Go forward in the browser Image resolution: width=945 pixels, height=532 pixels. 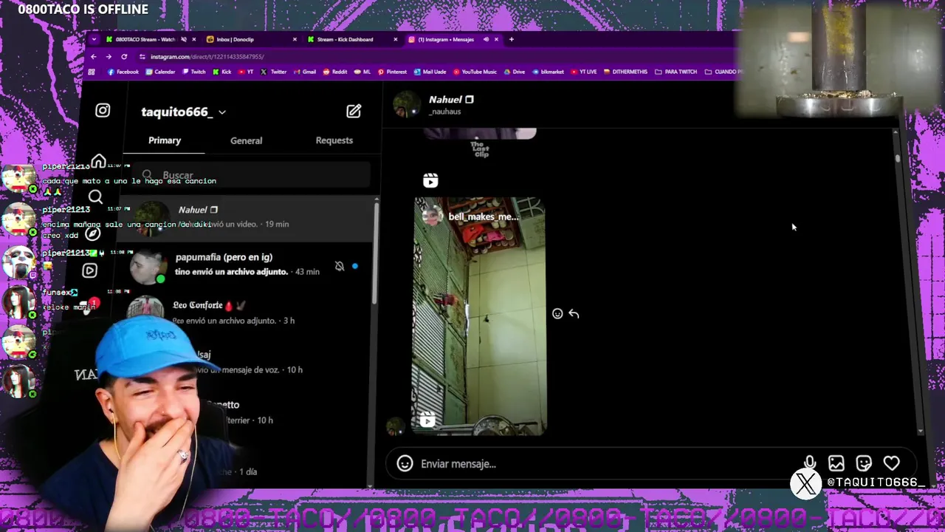click(109, 57)
